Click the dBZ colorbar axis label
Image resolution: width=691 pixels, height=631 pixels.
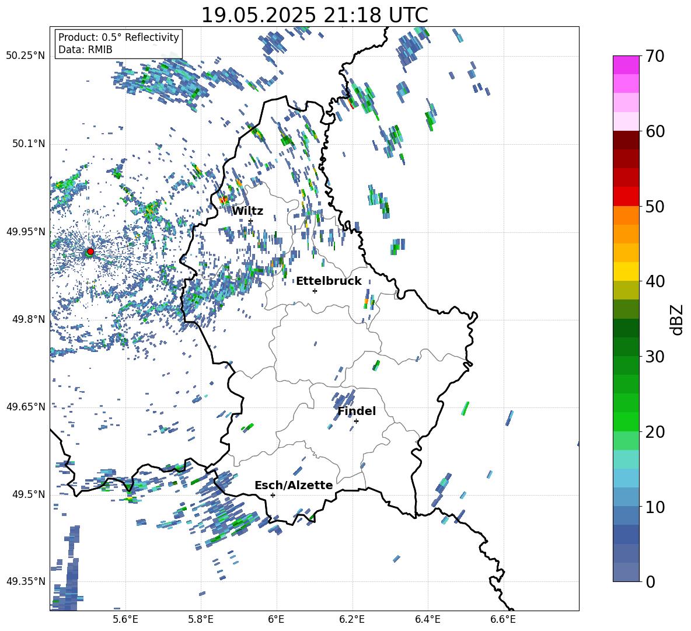point(678,320)
